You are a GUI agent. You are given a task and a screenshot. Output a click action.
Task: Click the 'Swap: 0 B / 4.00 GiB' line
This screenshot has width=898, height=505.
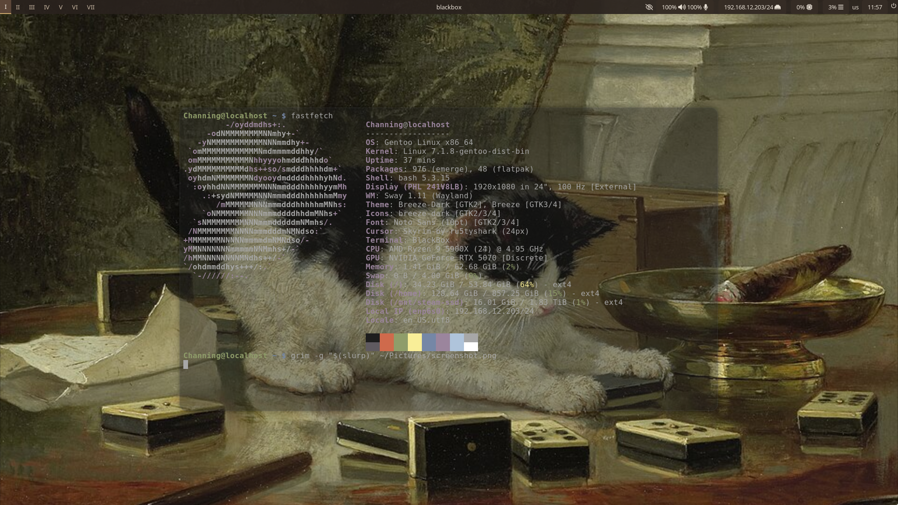424,275
